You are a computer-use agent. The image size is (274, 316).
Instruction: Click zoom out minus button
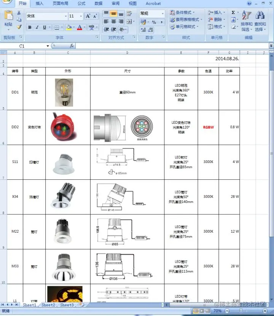point(227,311)
